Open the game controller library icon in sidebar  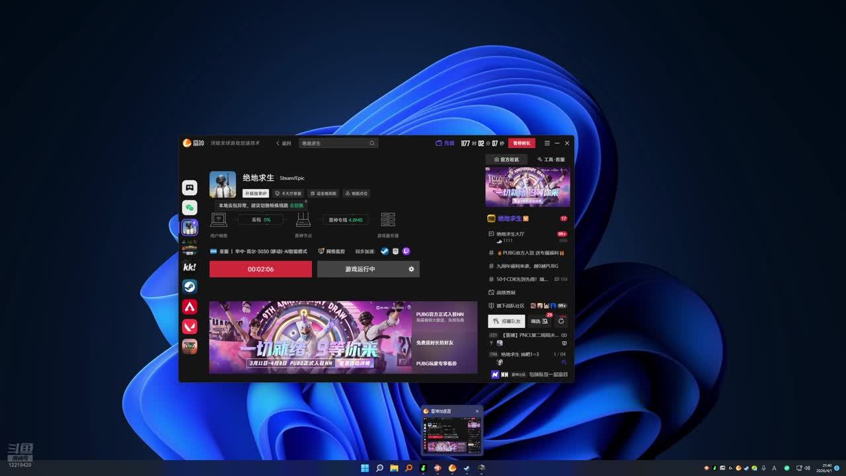tap(190, 188)
